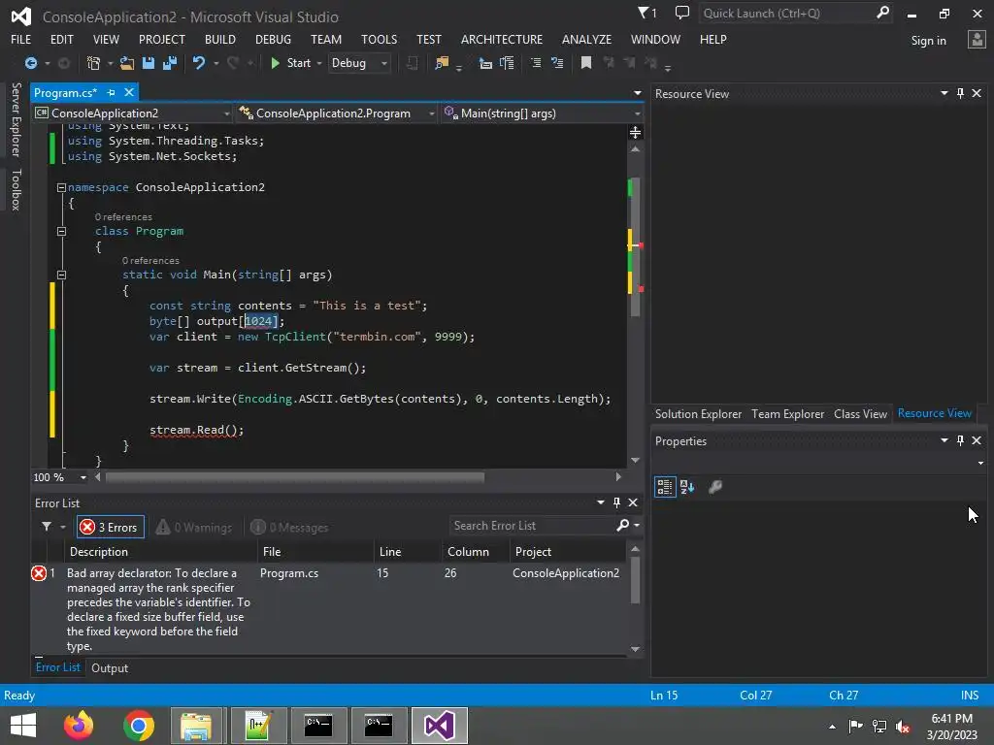The width and height of the screenshot is (994, 745).
Task: Pin the Resource View panel
Action: point(960,93)
